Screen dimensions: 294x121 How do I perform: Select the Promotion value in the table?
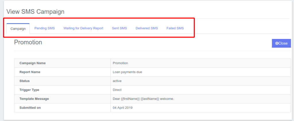coord(120,63)
